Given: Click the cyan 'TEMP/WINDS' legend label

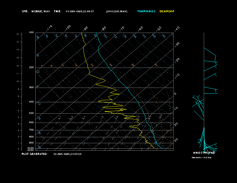Looking at the screenshot, I should coord(146,11).
